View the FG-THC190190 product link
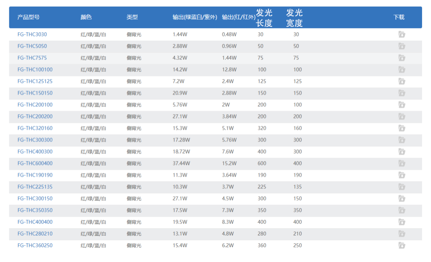 (35, 175)
